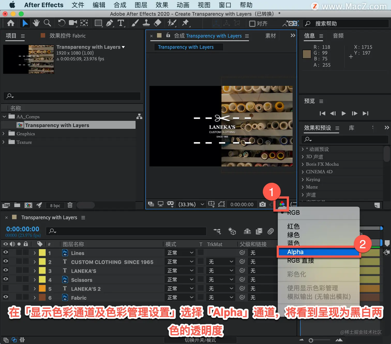Select the Type text tool
This screenshot has width=391, height=344.
(121, 23)
